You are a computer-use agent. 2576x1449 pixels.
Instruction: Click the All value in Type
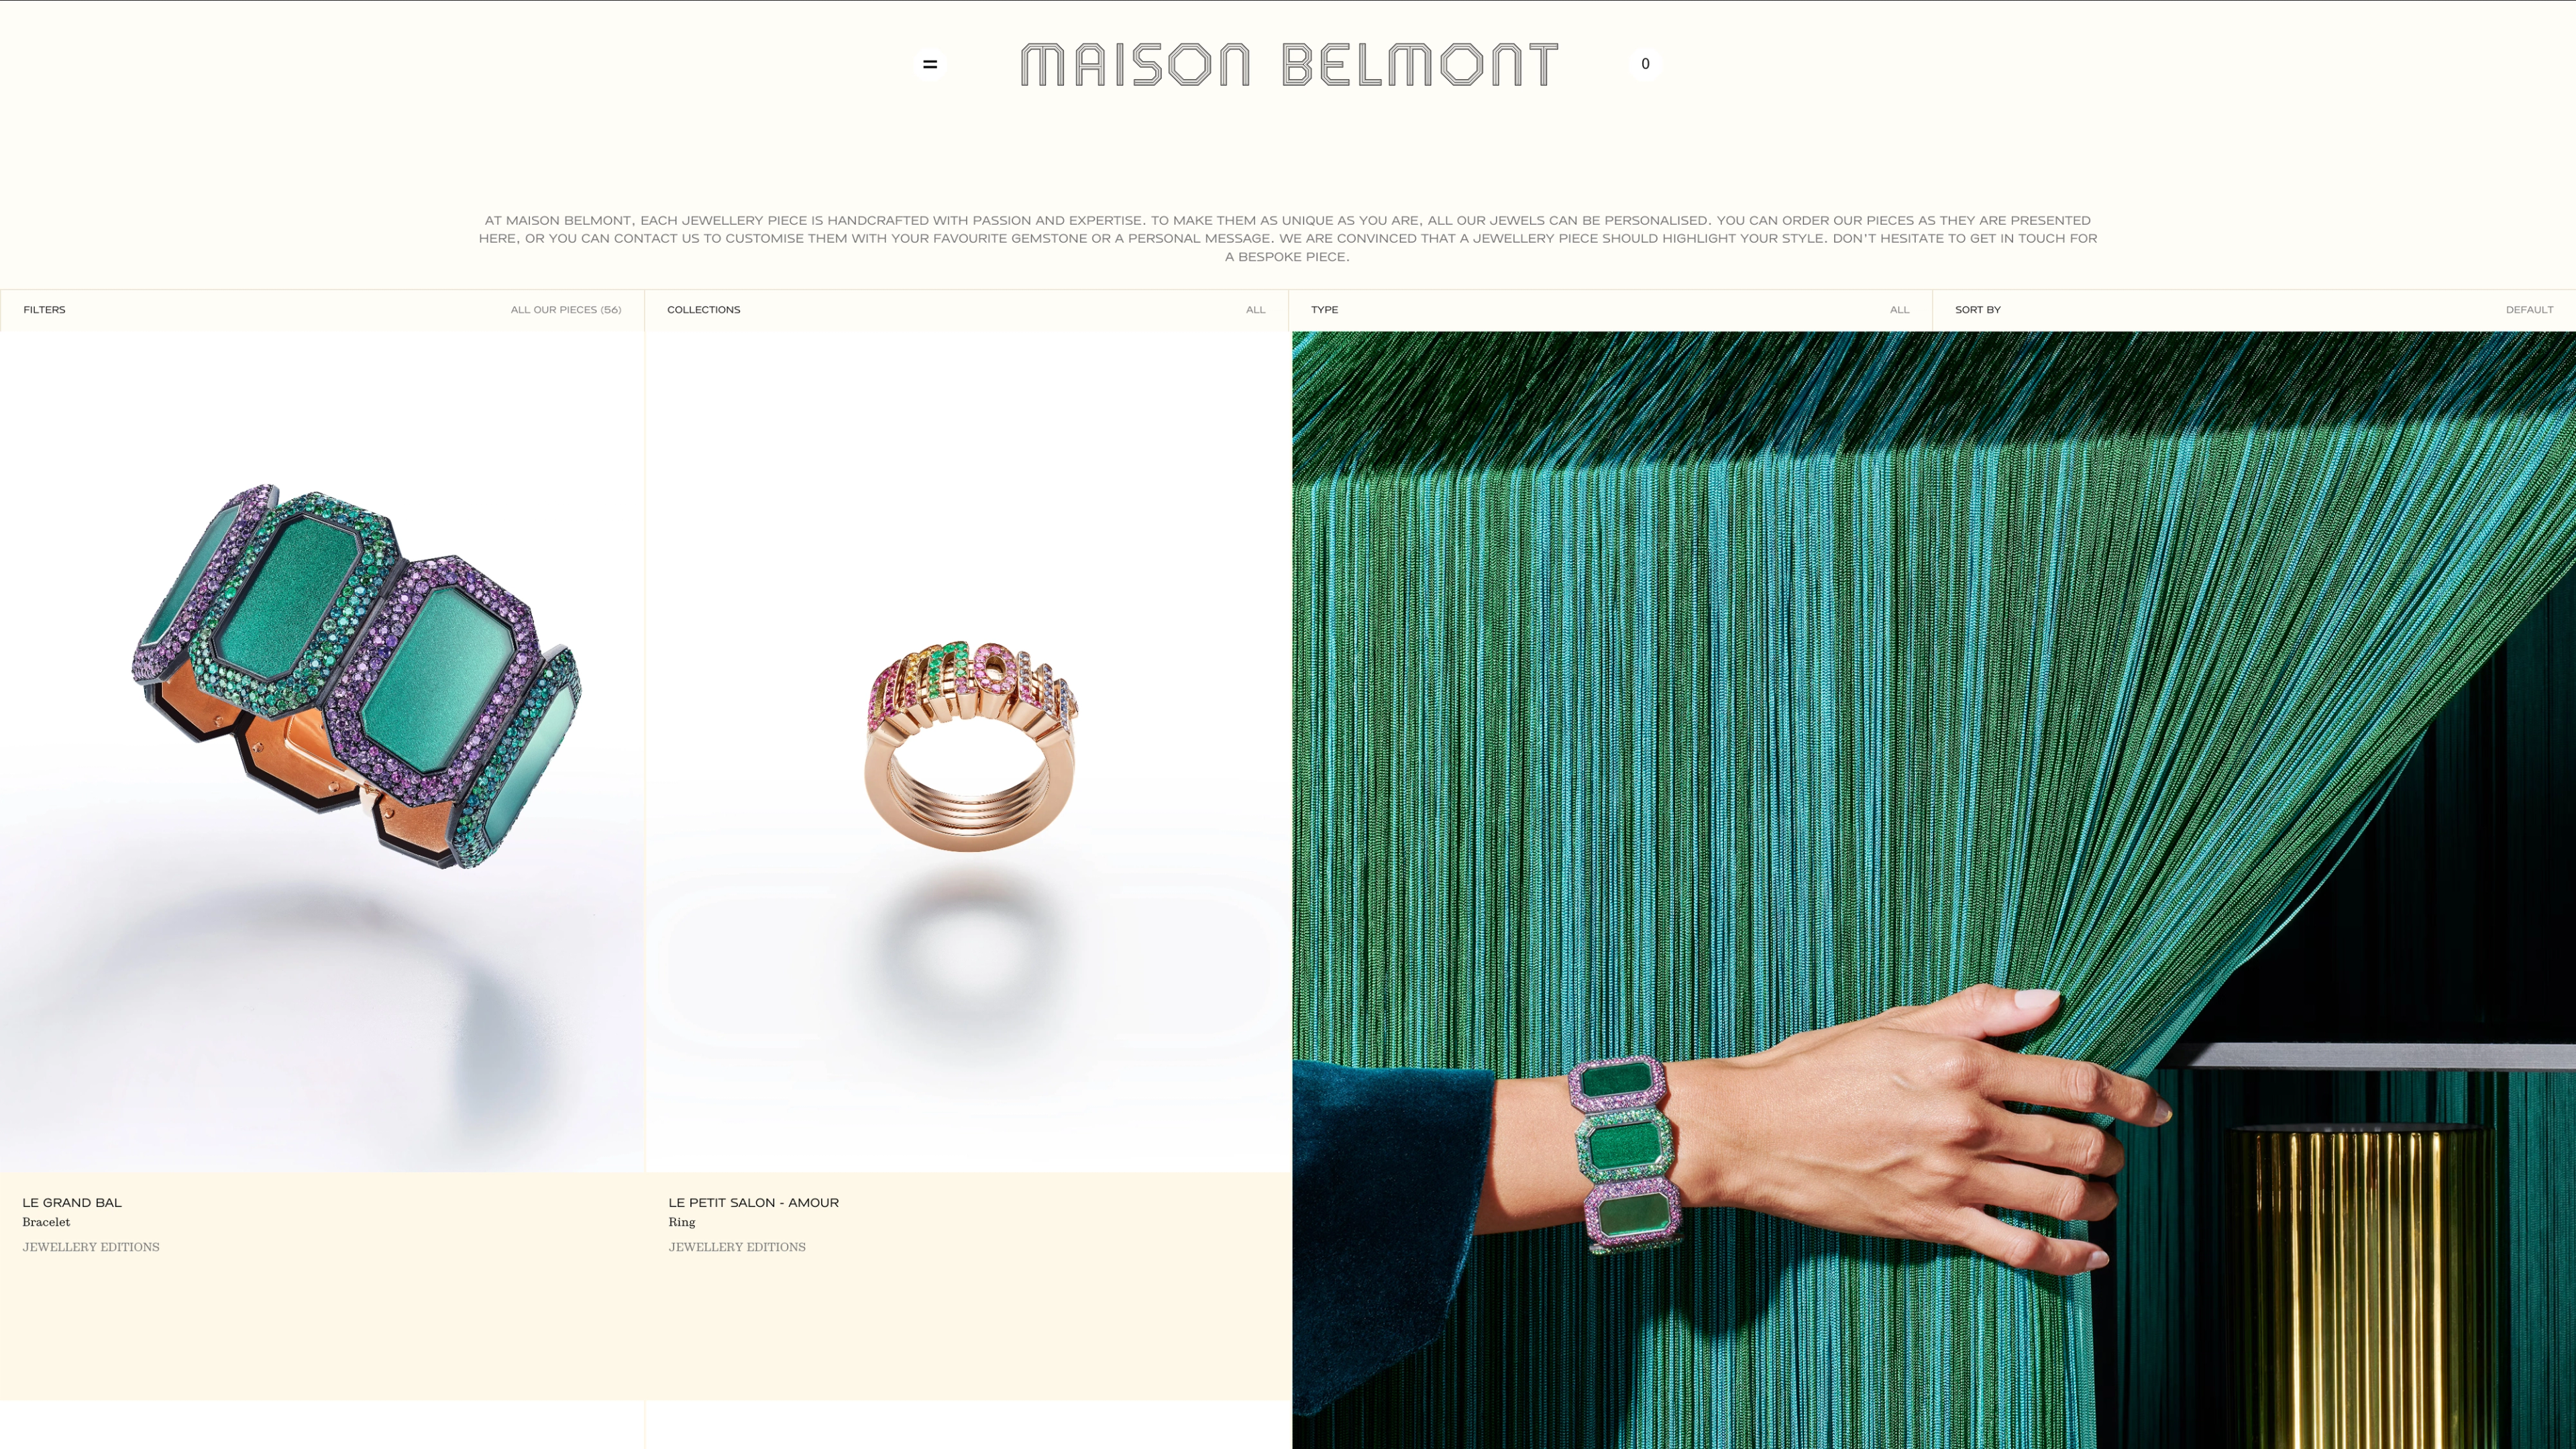[1899, 310]
